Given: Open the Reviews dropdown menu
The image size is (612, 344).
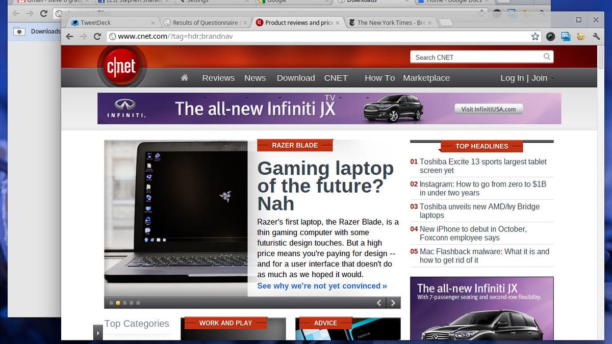Looking at the screenshot, I should click(218, 77).
